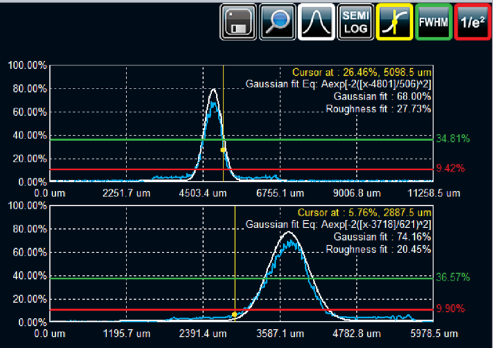Toggle the green FWHM level button
Viewport: 493px width, 348px height.
pos(434,22)
